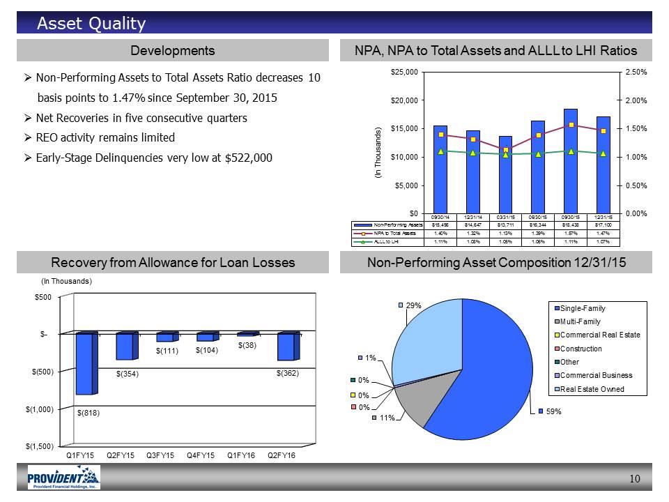Click the 29% pie data label
Image resolution: width=669 pixels, height=502 pixels.
coord(413,305)
